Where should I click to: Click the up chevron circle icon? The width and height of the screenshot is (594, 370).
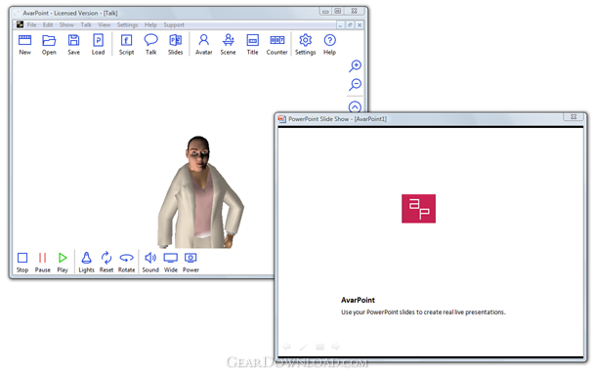tap(355, 106)
